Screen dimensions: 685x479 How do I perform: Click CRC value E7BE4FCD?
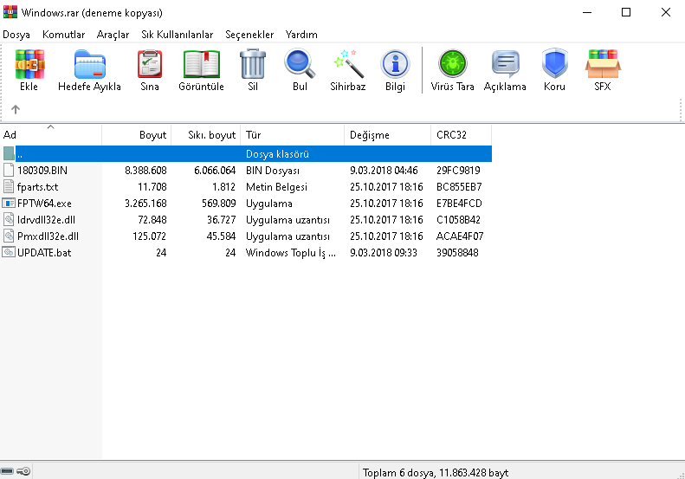tap(459, 204)
